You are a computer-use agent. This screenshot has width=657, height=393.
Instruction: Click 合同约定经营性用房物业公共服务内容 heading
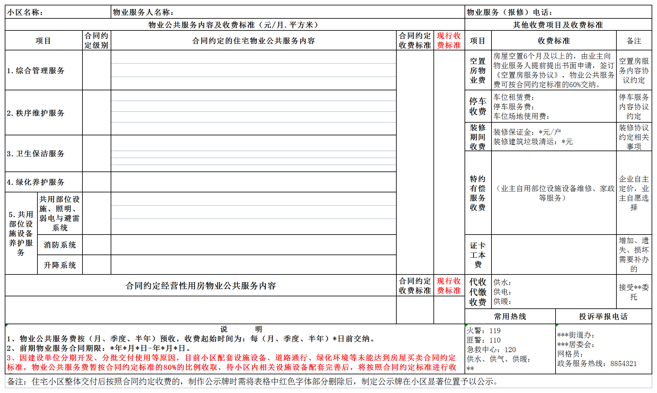[x=201, y=286]
